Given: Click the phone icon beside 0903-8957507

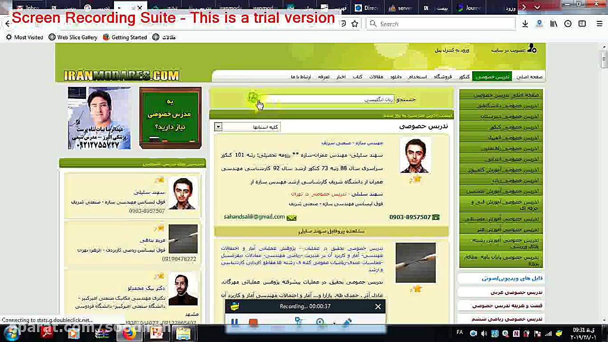Looking at the screenshot, I should pyautogui.click(x=436, y=217).
